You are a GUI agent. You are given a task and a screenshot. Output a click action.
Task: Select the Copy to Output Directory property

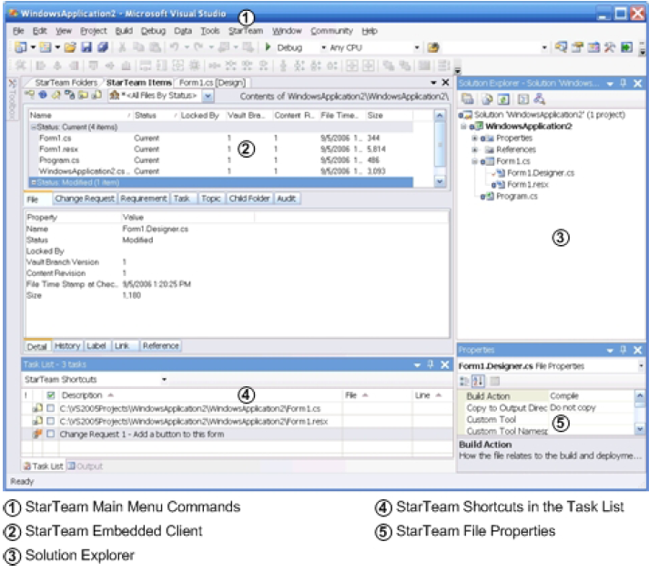tap(546, 408)
